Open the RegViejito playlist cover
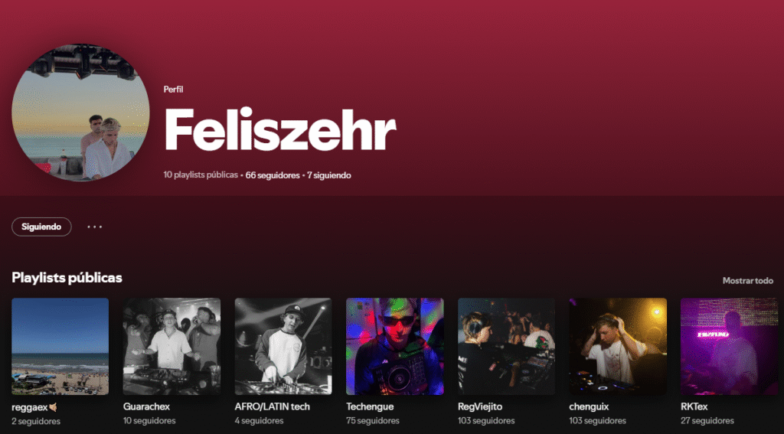Image resolution: width=784 pixels, height=434 pixels. [x=506, y=346]
